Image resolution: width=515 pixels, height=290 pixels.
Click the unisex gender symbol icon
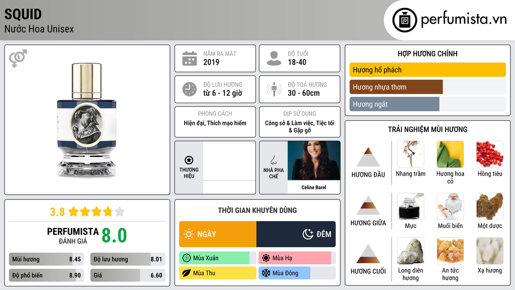coord(18,58)
